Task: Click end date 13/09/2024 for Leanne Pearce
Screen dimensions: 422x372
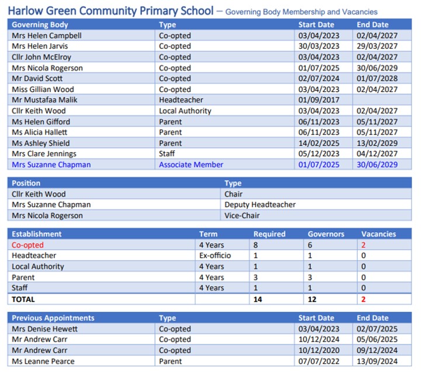Action: [x=377, y=361]
